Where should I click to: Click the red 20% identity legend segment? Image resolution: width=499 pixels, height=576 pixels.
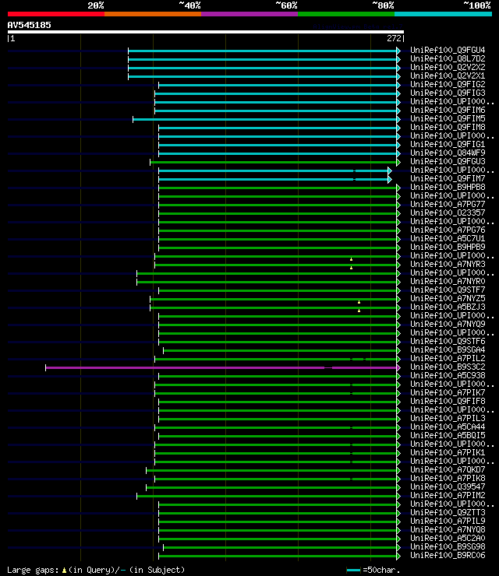56,14
